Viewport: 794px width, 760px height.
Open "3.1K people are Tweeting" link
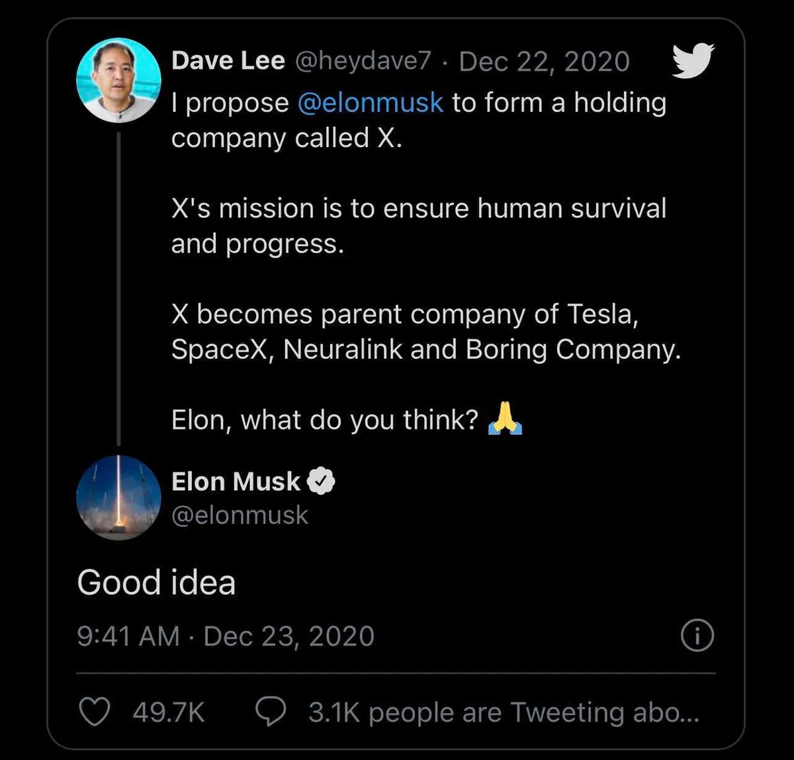(x=503, y=712)
